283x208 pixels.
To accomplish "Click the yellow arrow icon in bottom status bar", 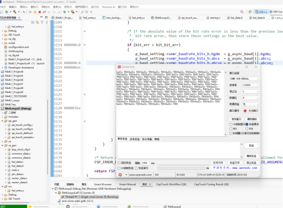I will pos(30,206).
